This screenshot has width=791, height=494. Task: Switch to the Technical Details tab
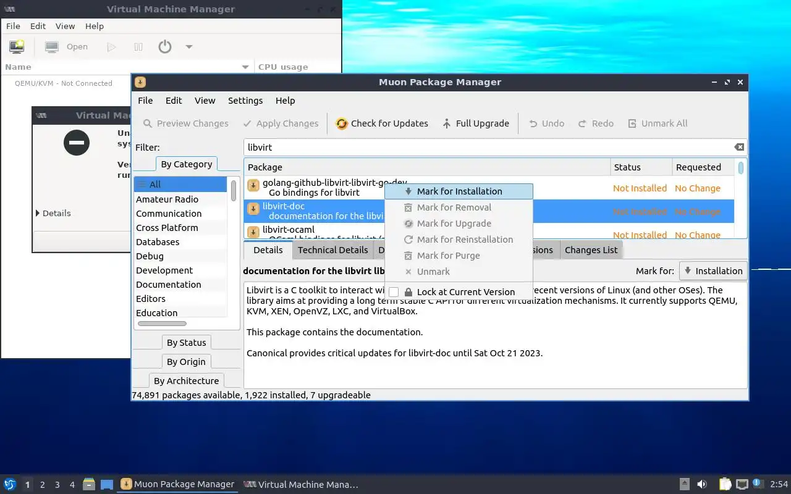[x=332, y=250]
